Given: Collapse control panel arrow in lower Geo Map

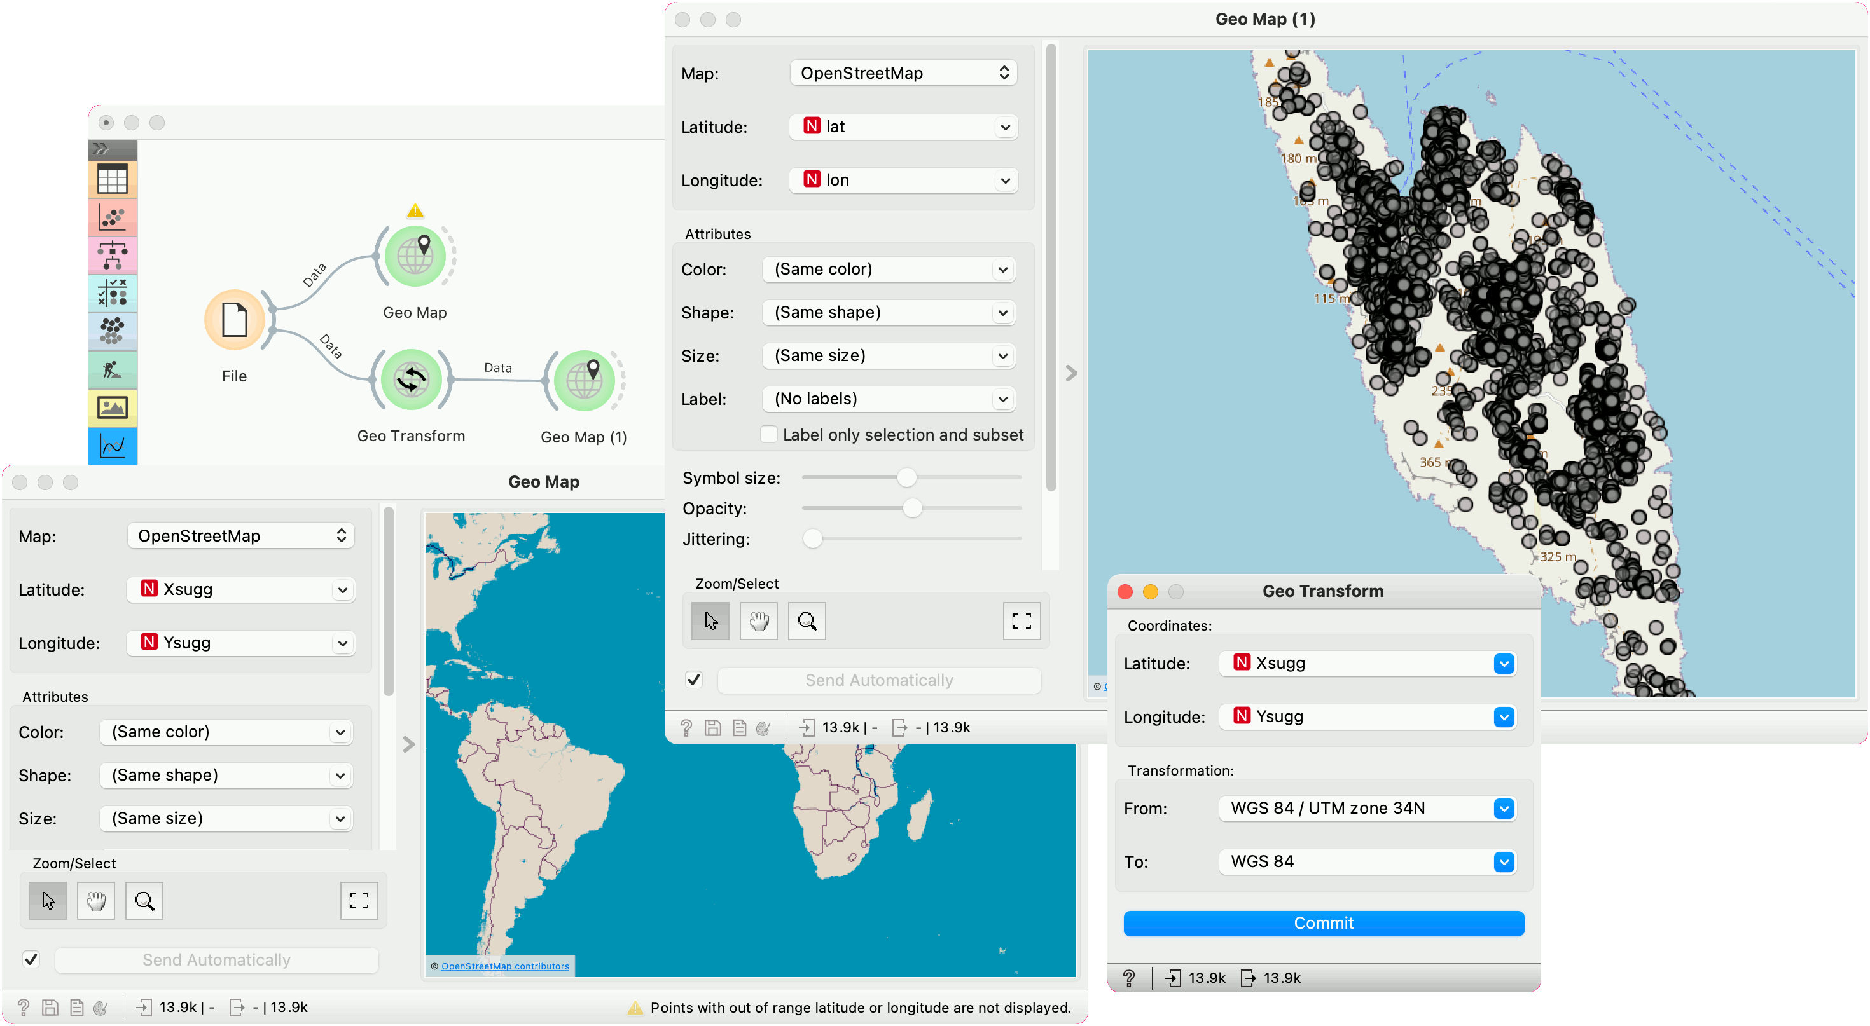Looking at the screenshot, I should (x=409, y=744).
